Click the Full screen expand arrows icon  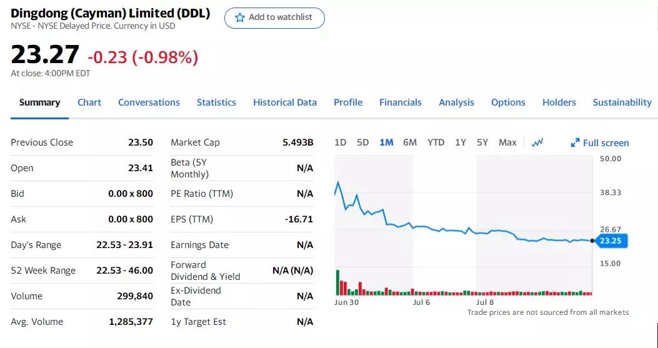576,143
